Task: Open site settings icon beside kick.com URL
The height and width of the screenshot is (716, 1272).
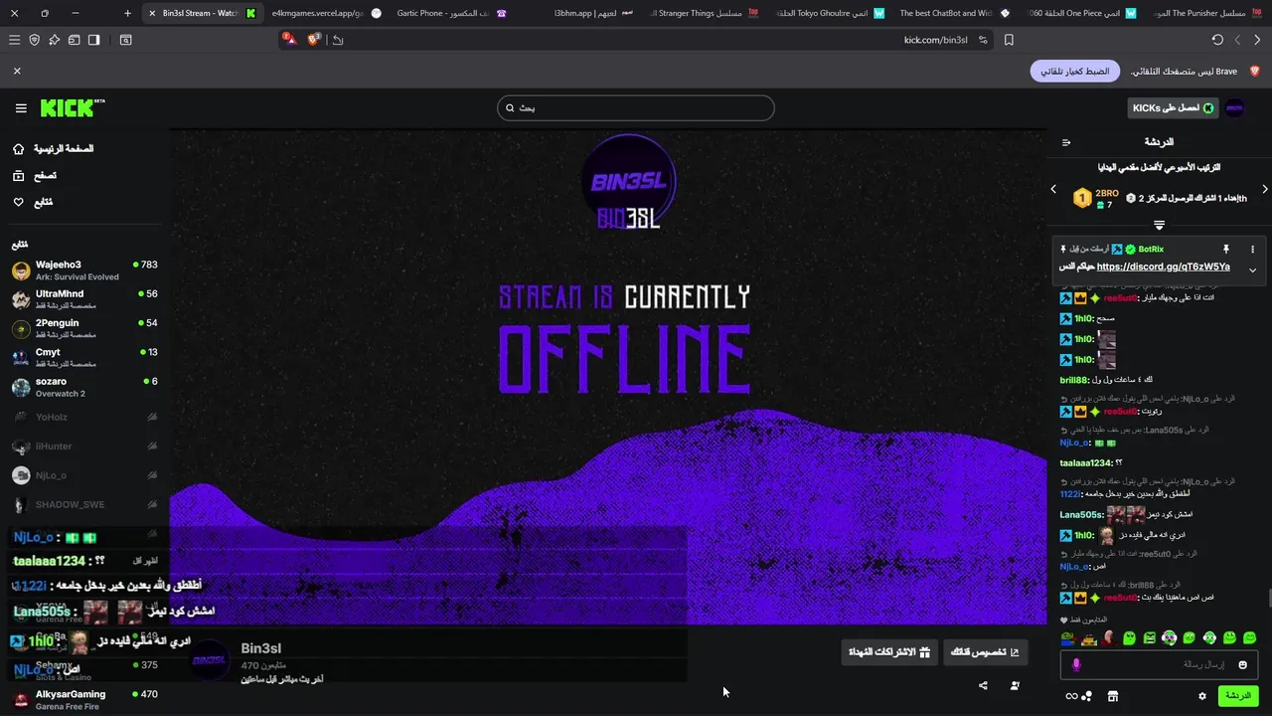Action: click(x=983, y=40)
